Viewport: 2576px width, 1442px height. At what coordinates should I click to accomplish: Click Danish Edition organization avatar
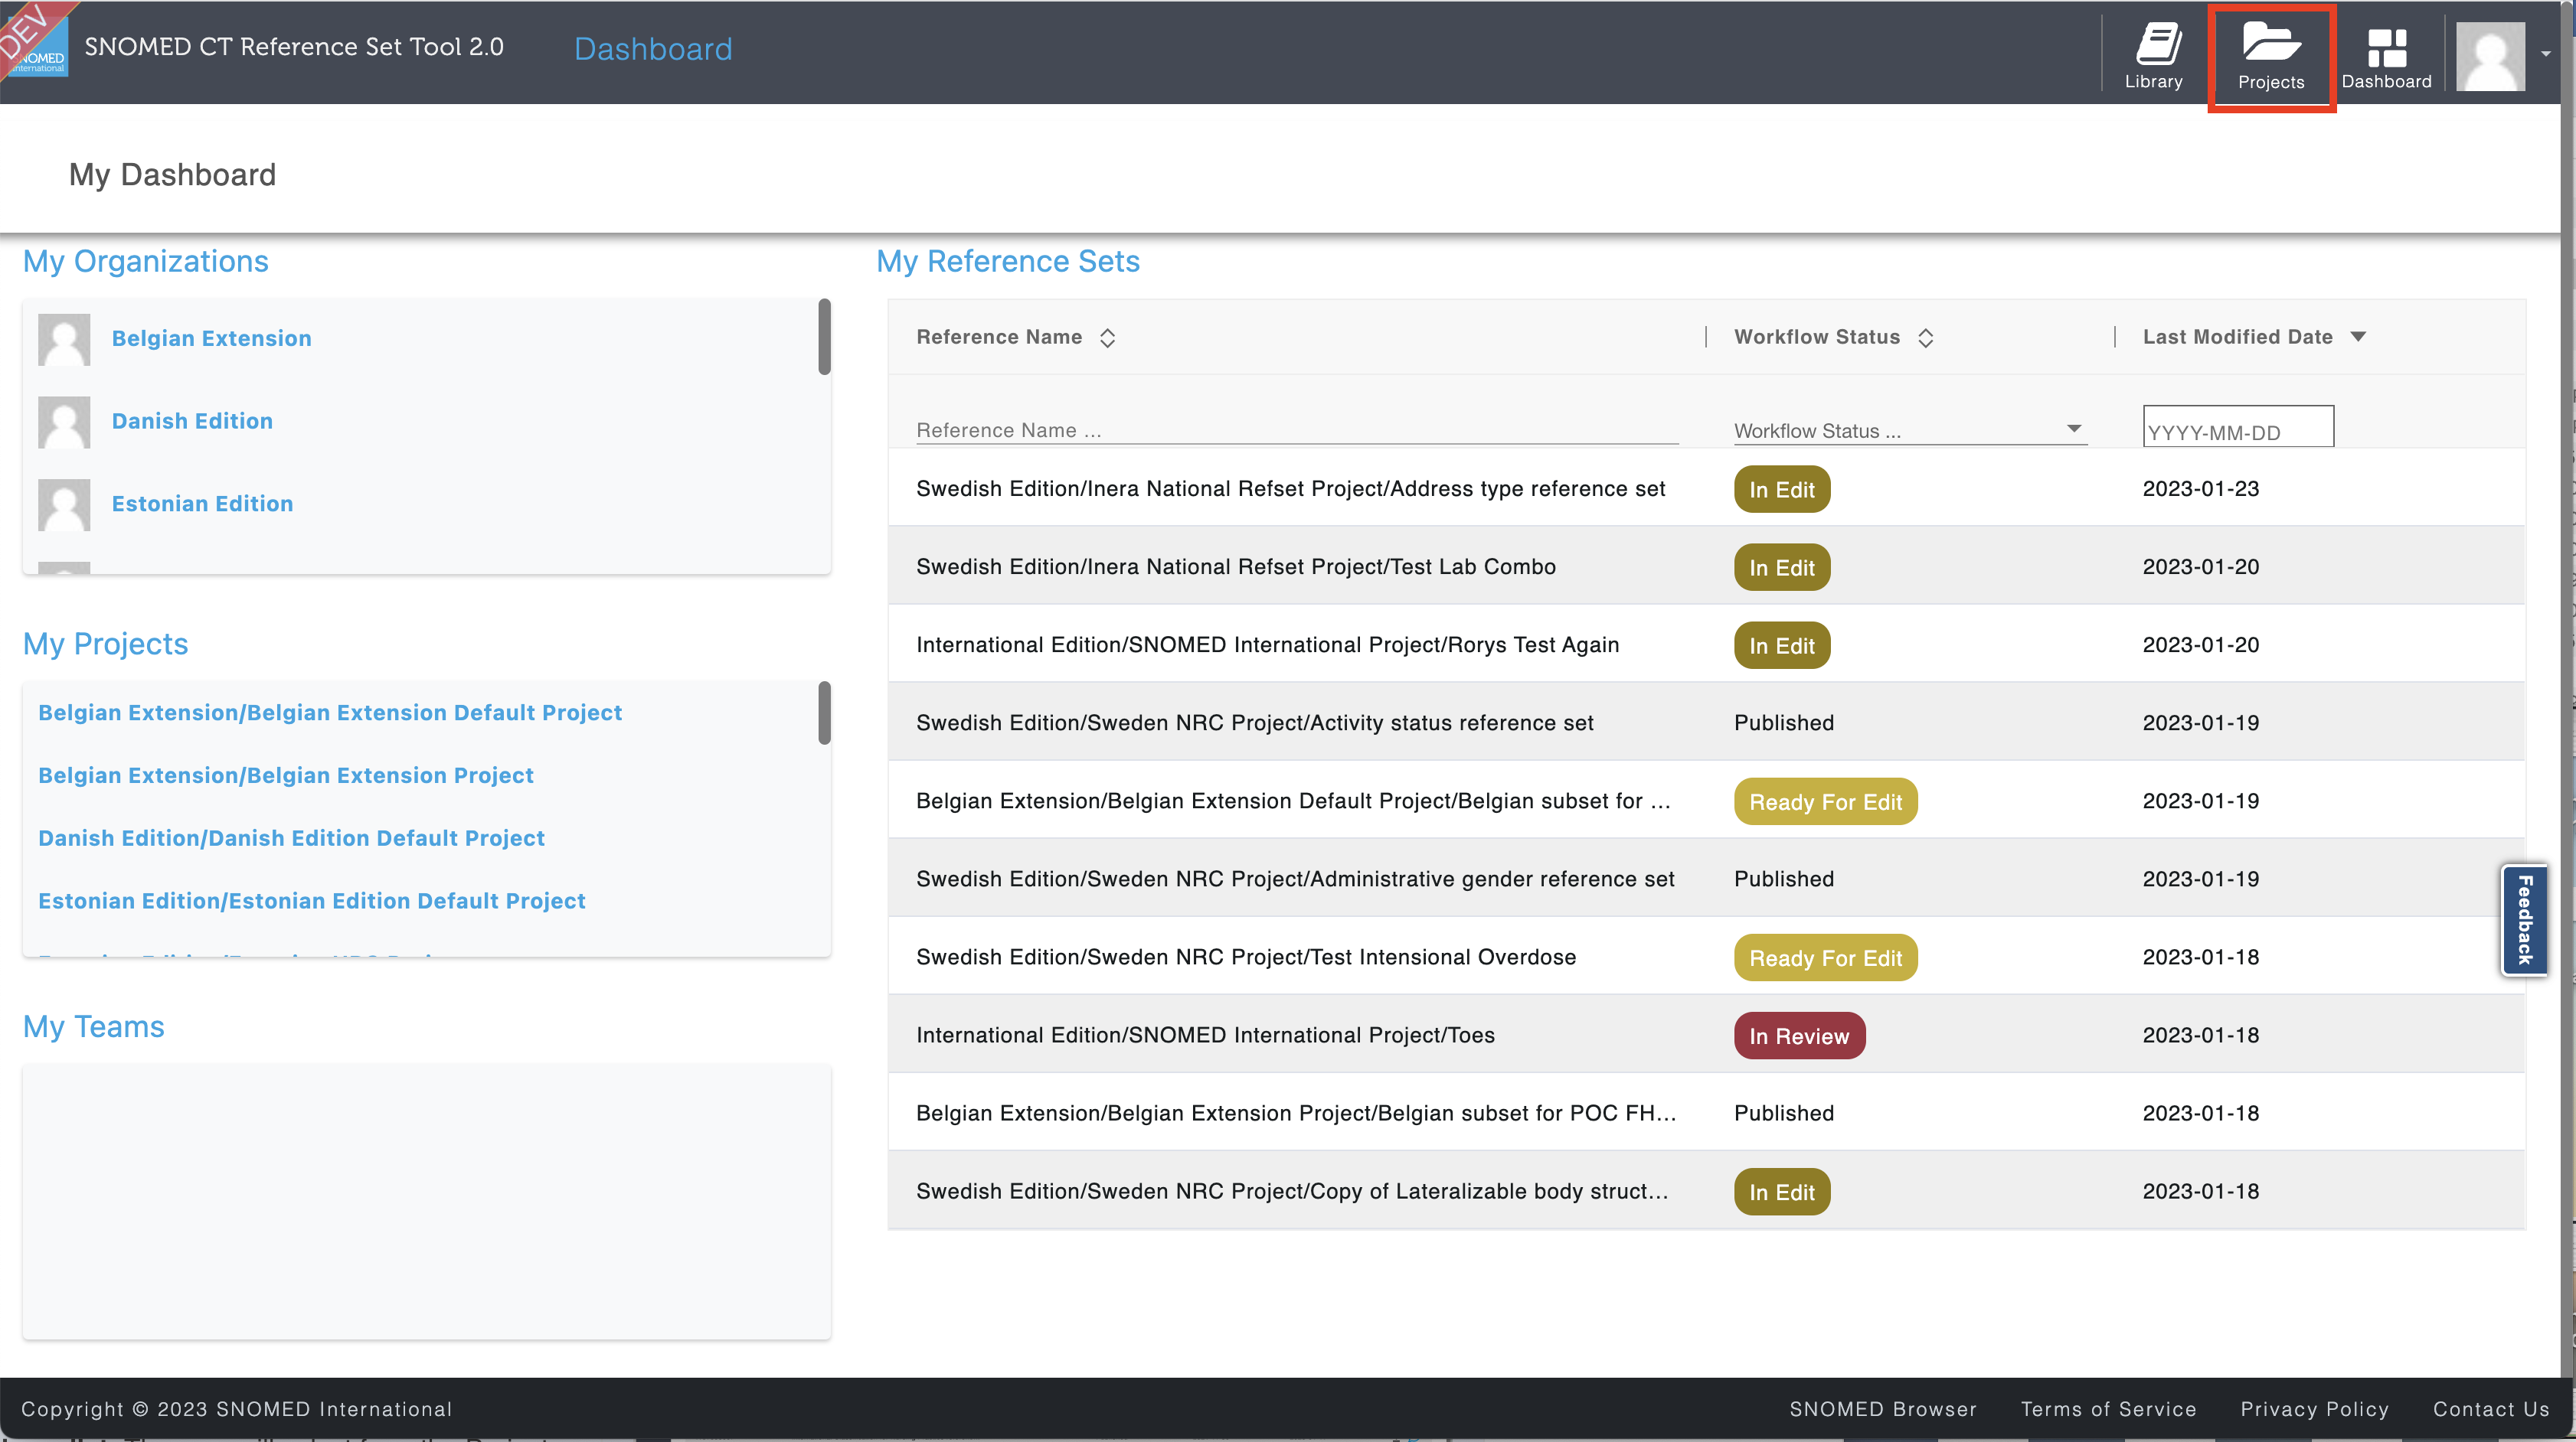tap(64, 422)
